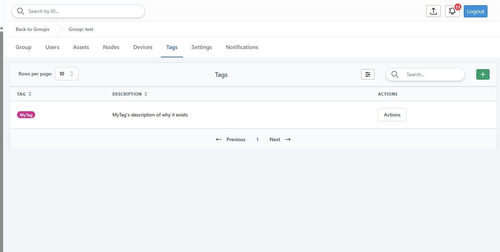Select page 1 in pagination
The height and width of the screenshot is (252, 500).
(257, 139)
